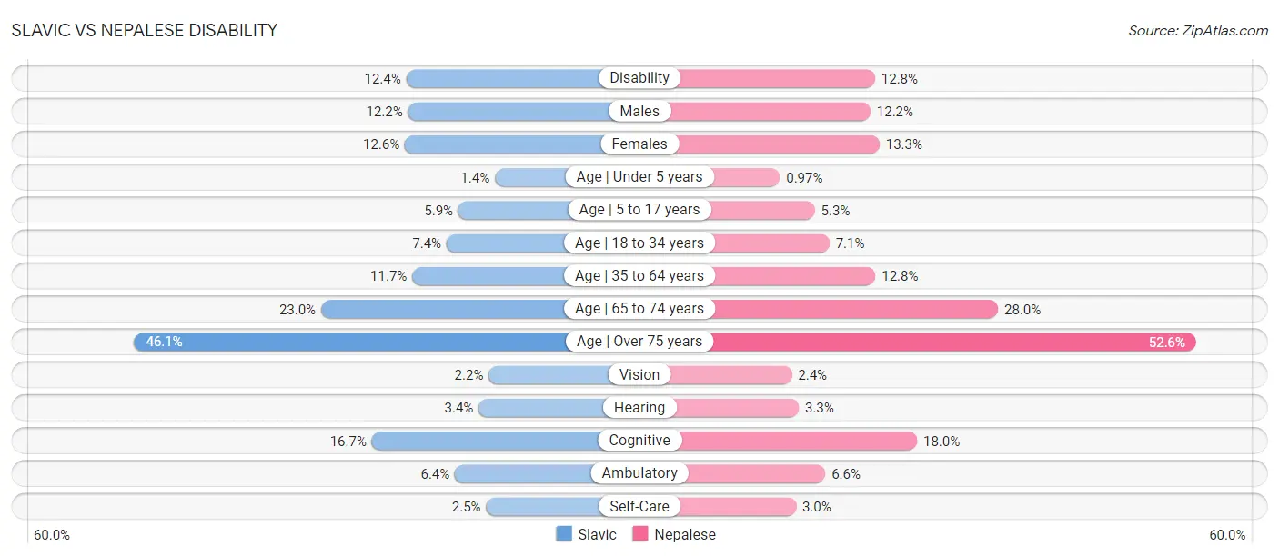Select the Age 35 to 64 years label

639,275
